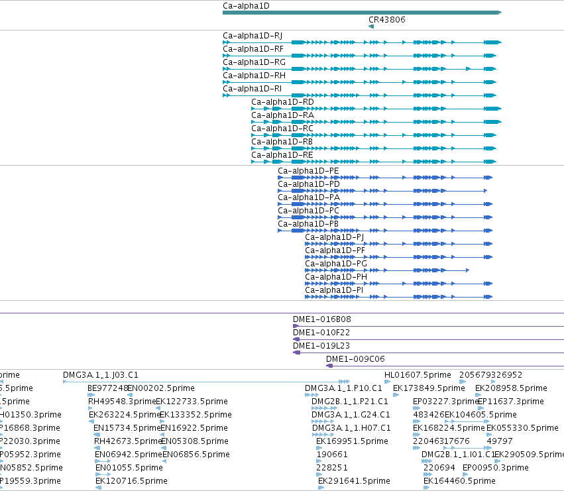Screen dimensions: 564x491
Task: Click DME1-016B08 start arrow glyph
Action: point(296,326)
